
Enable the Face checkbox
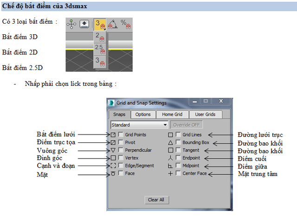click(121, 173)
